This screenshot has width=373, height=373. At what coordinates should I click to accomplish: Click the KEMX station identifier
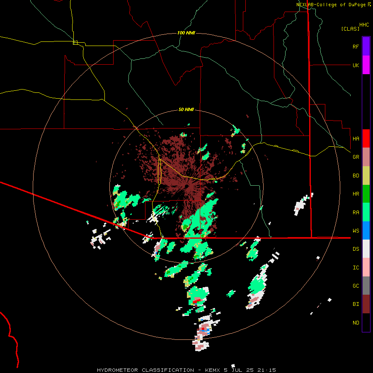213,370
